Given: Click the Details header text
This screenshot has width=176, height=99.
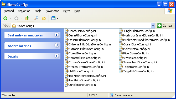Looking at the screenshot, I should click(13, 56).
